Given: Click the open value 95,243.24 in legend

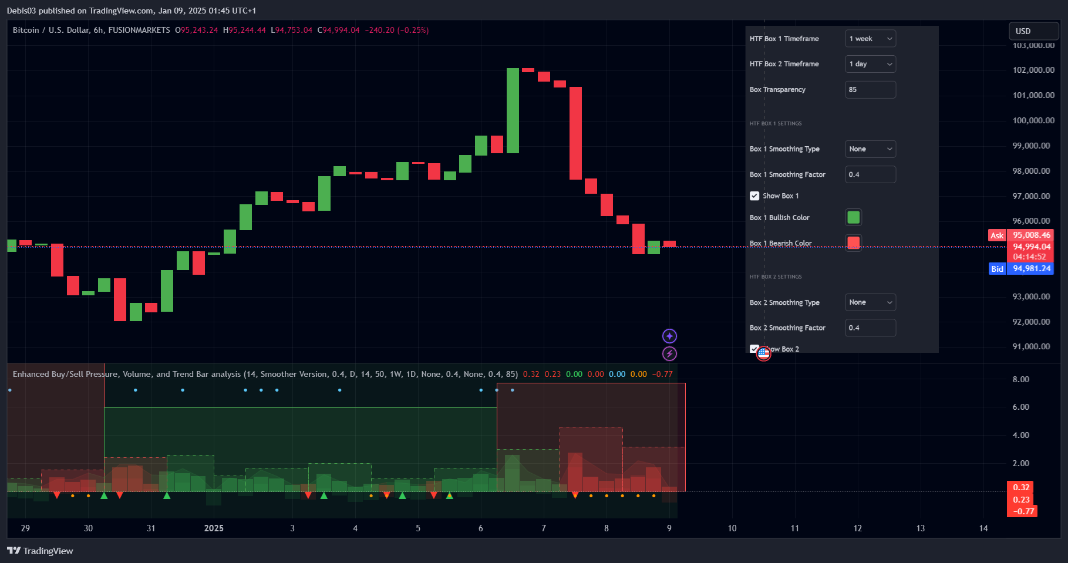Looking at the screenshot, I should 199,30.
